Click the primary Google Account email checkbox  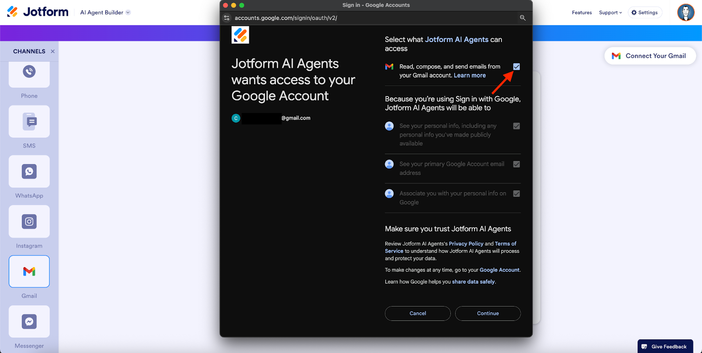516,164
